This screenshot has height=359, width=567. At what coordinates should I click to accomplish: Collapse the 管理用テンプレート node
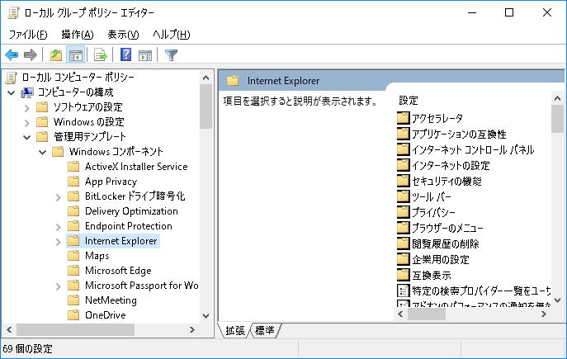point(26,137)
